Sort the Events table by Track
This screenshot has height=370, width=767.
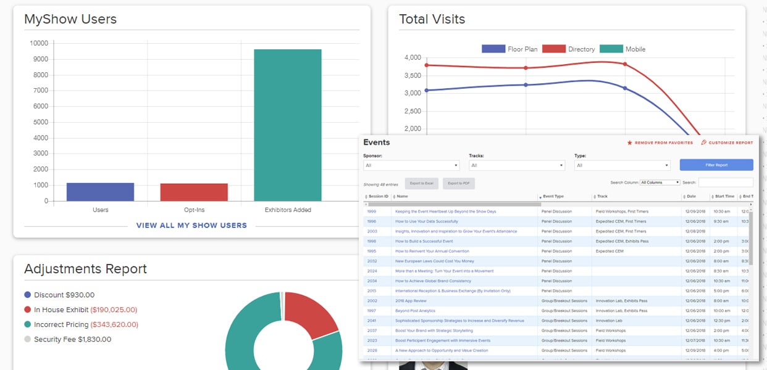600,196
